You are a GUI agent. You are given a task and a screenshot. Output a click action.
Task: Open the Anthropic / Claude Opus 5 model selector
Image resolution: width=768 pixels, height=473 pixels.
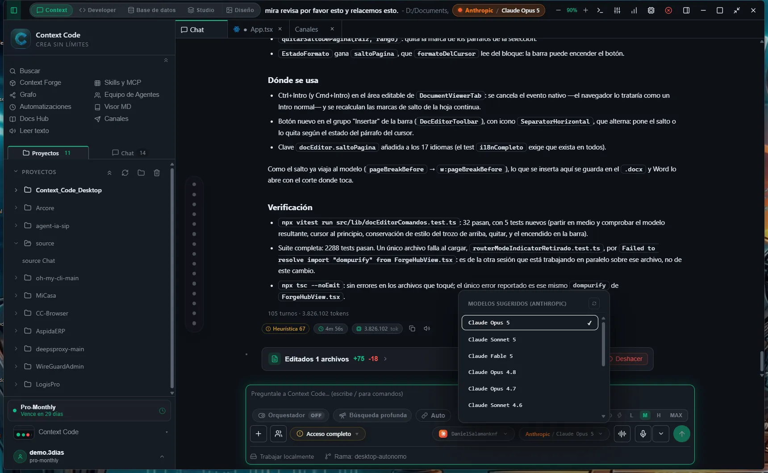click(x=564, y=434)
